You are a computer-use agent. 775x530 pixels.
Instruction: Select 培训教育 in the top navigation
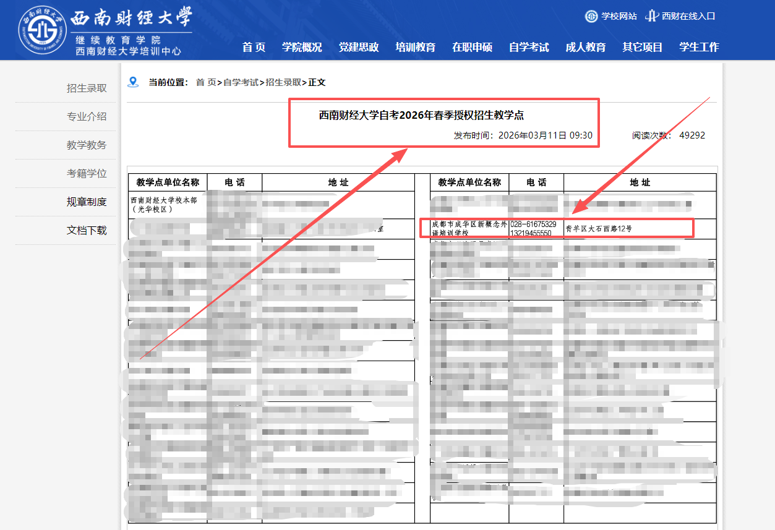pos(415,47)
